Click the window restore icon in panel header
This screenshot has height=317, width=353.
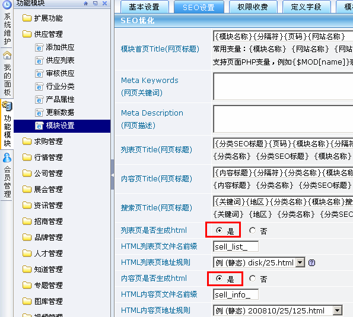pos(96,3)
